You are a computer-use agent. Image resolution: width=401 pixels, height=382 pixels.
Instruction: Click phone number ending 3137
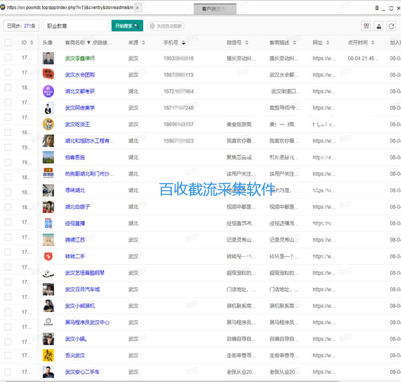click(x=179, y=124)
